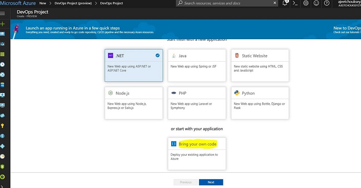
Task: Click the magnifier icon in the search bar
Action: tap(180, 3)
